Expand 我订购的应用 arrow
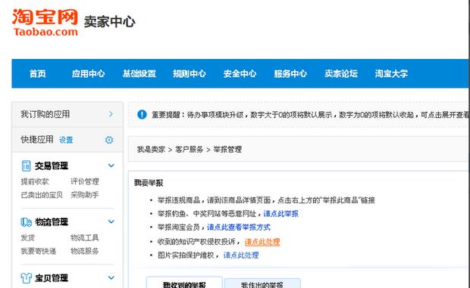Image resolution: width=470 pixels, height=288 pixels. coord(111,114)
